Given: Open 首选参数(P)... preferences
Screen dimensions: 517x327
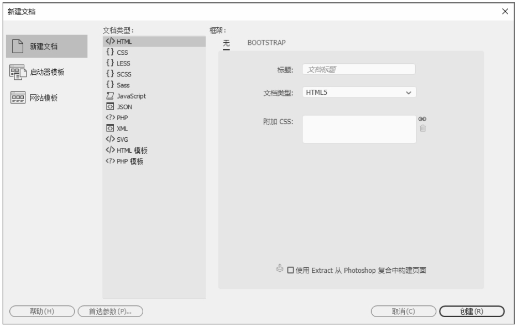Looking at the screenshot, I should (111, 311).
